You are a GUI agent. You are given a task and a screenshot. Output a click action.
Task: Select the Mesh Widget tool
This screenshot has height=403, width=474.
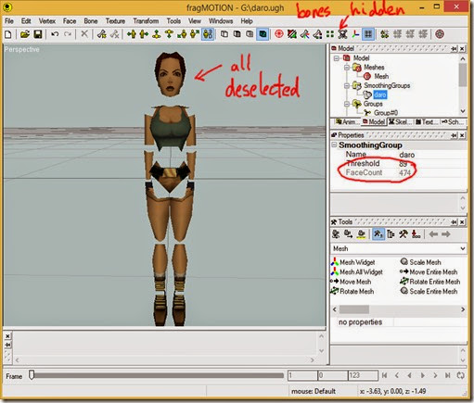point(353,262)
